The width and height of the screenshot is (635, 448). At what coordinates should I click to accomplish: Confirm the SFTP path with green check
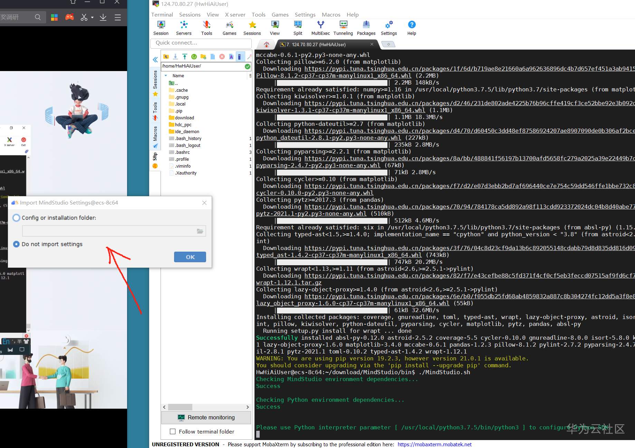248,66
